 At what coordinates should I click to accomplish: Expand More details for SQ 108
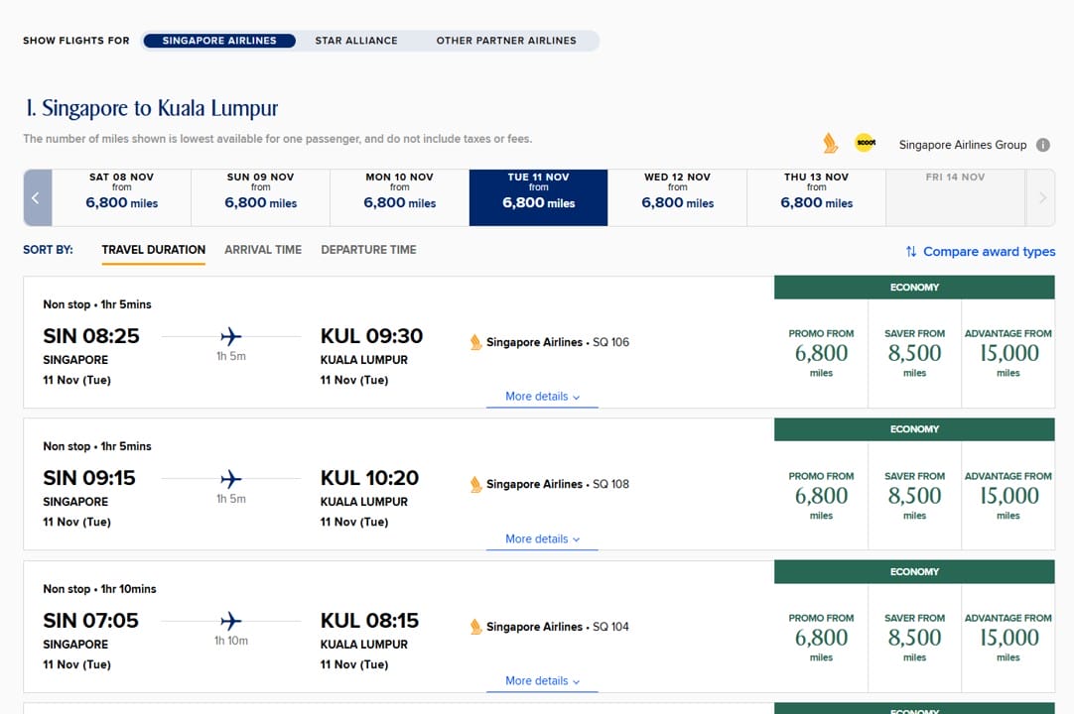pyautogui.click(x=542, y=539)
